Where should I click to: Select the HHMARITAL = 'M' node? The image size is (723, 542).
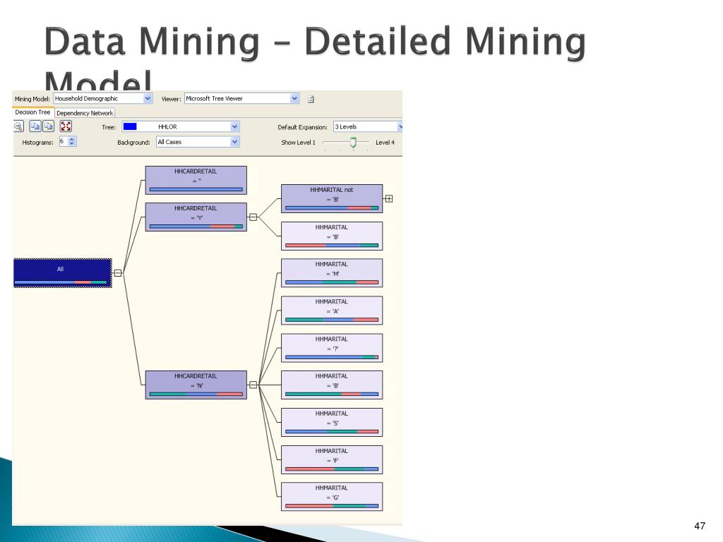pyautogui.click(x=332, y=273)
